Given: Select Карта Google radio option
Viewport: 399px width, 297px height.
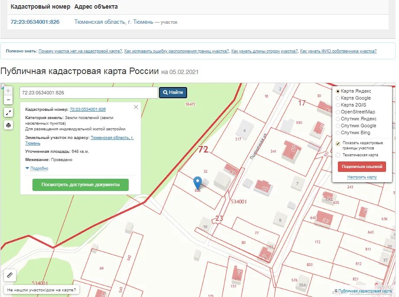Looking at the screenshot, I should pyautogui.click(x=338, y=98).
